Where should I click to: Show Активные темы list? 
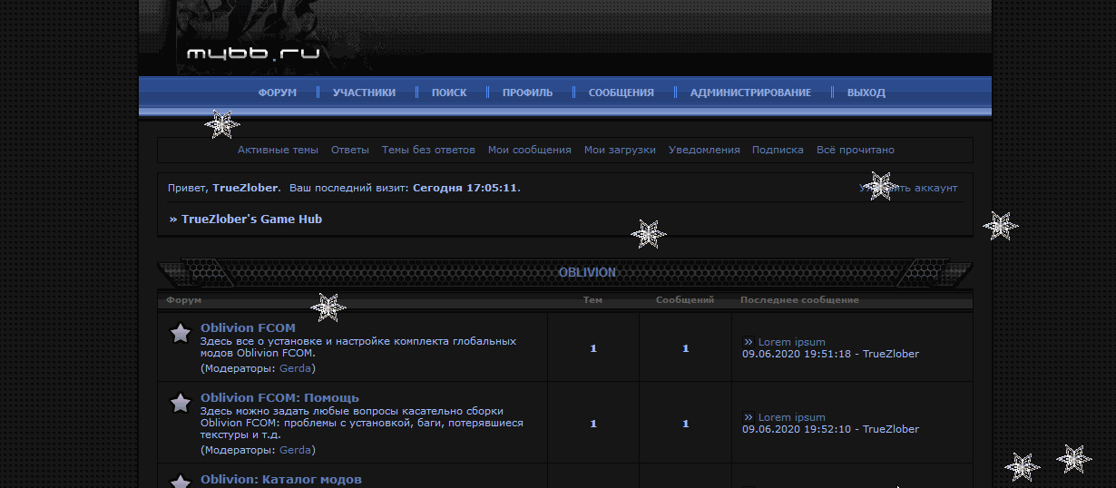278,151
